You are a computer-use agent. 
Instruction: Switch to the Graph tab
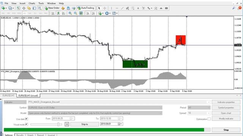pyautogui.click(x=30, y=135)
